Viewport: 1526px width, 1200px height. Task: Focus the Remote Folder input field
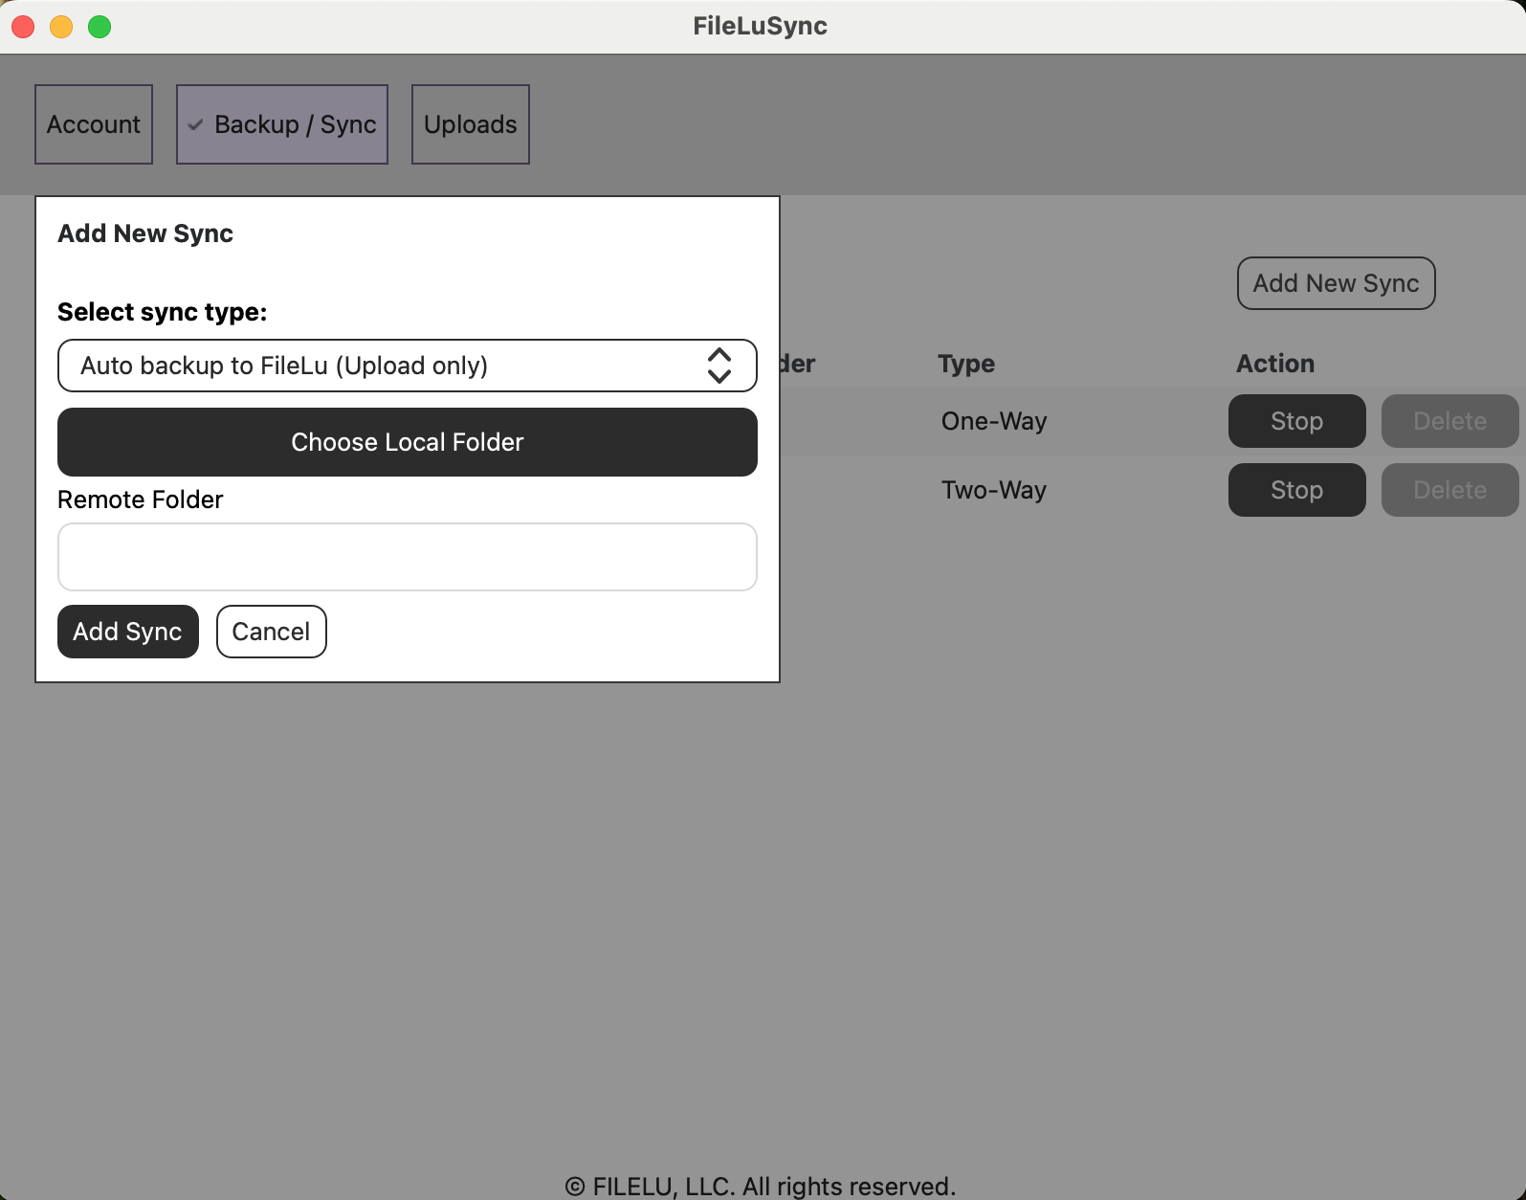[x=408, y=557]
